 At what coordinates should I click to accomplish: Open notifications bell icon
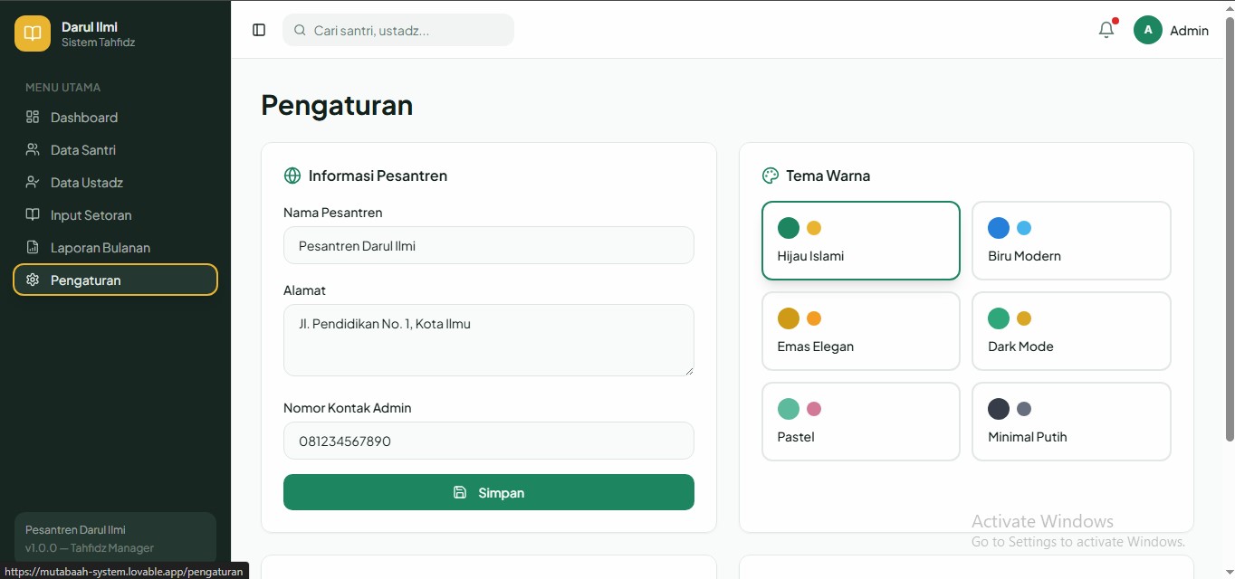click(x=1106, y=30)
